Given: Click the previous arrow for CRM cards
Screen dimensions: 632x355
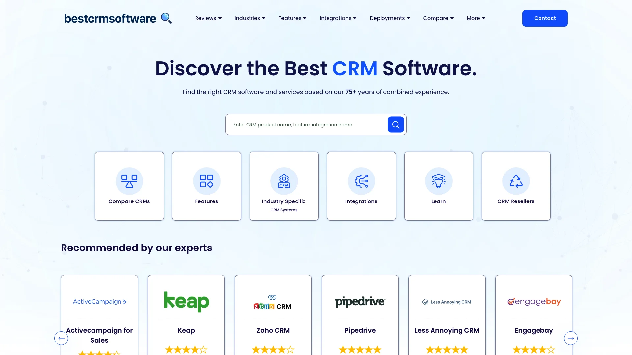Looking at the screenshot, I should [61, 338].
